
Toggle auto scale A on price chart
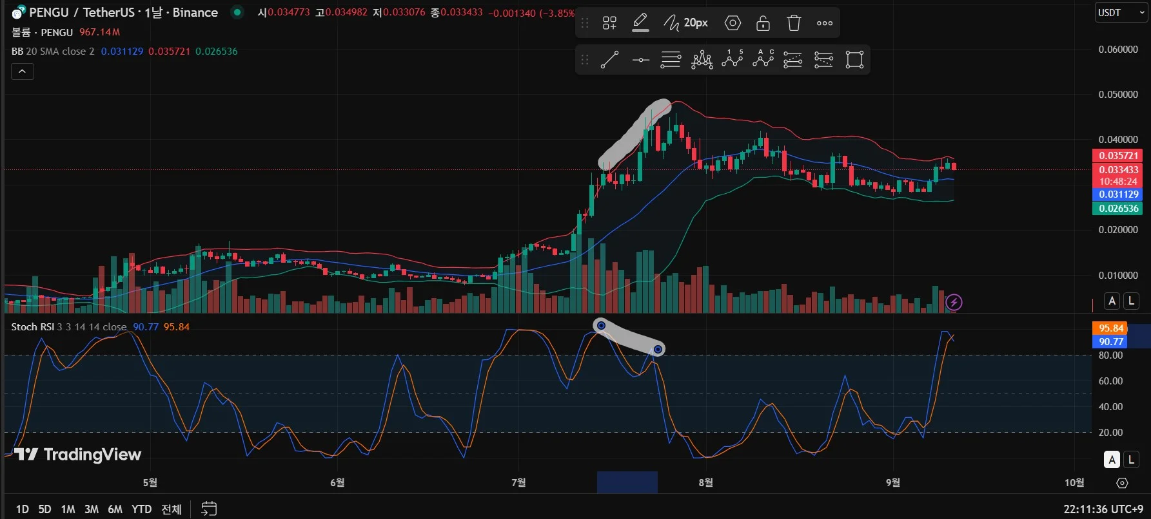[1112, 301]
